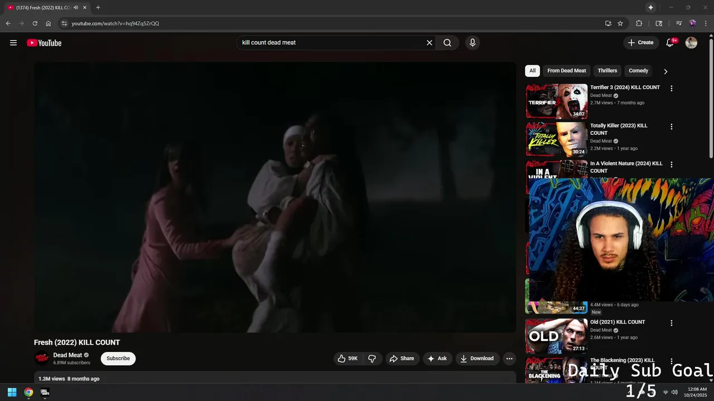Open the Chrome three-dot menu
This screenshot has width=714, height=401.
point(706,23)
